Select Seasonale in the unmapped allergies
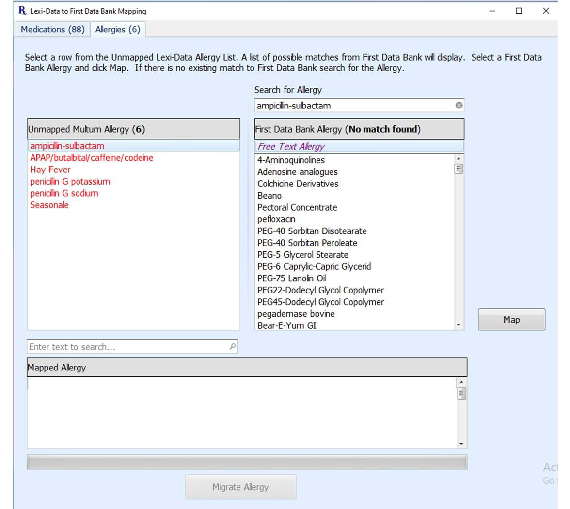The height and width of the screenshot is (509, 570). pos(49,205)
